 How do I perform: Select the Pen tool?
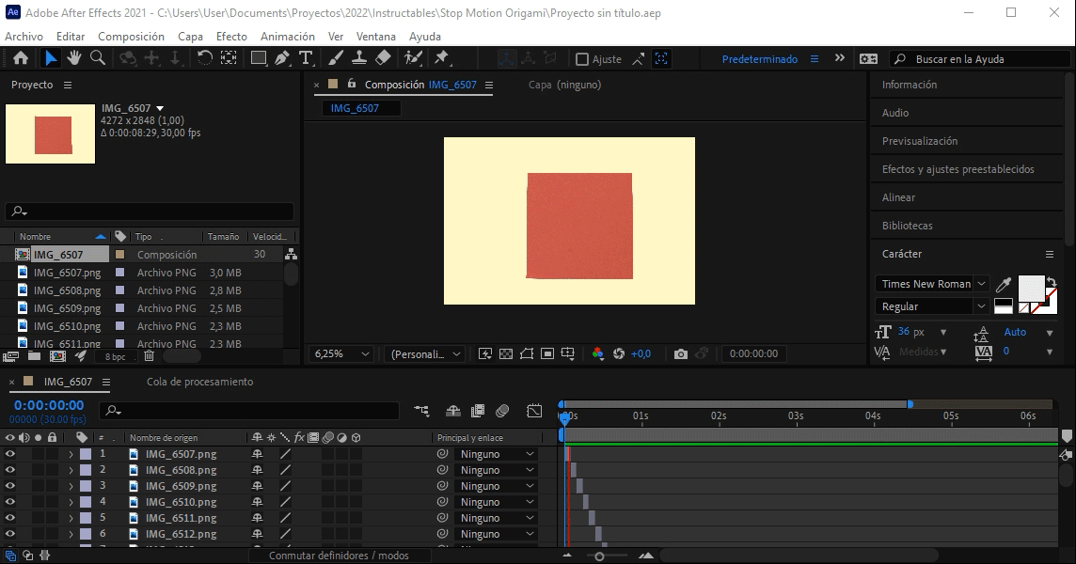click(x=282, y=58)
